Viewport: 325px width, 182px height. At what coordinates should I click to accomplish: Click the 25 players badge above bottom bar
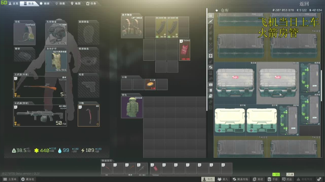pos(290,174)
